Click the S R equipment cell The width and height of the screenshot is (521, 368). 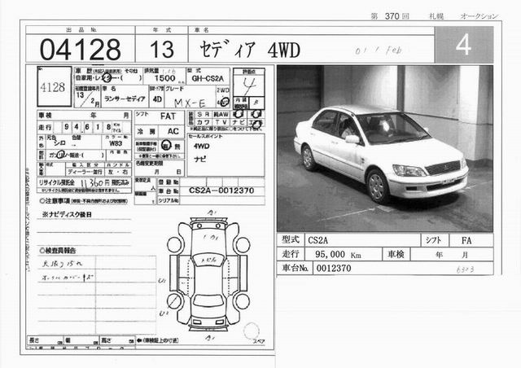coord(203,114)
